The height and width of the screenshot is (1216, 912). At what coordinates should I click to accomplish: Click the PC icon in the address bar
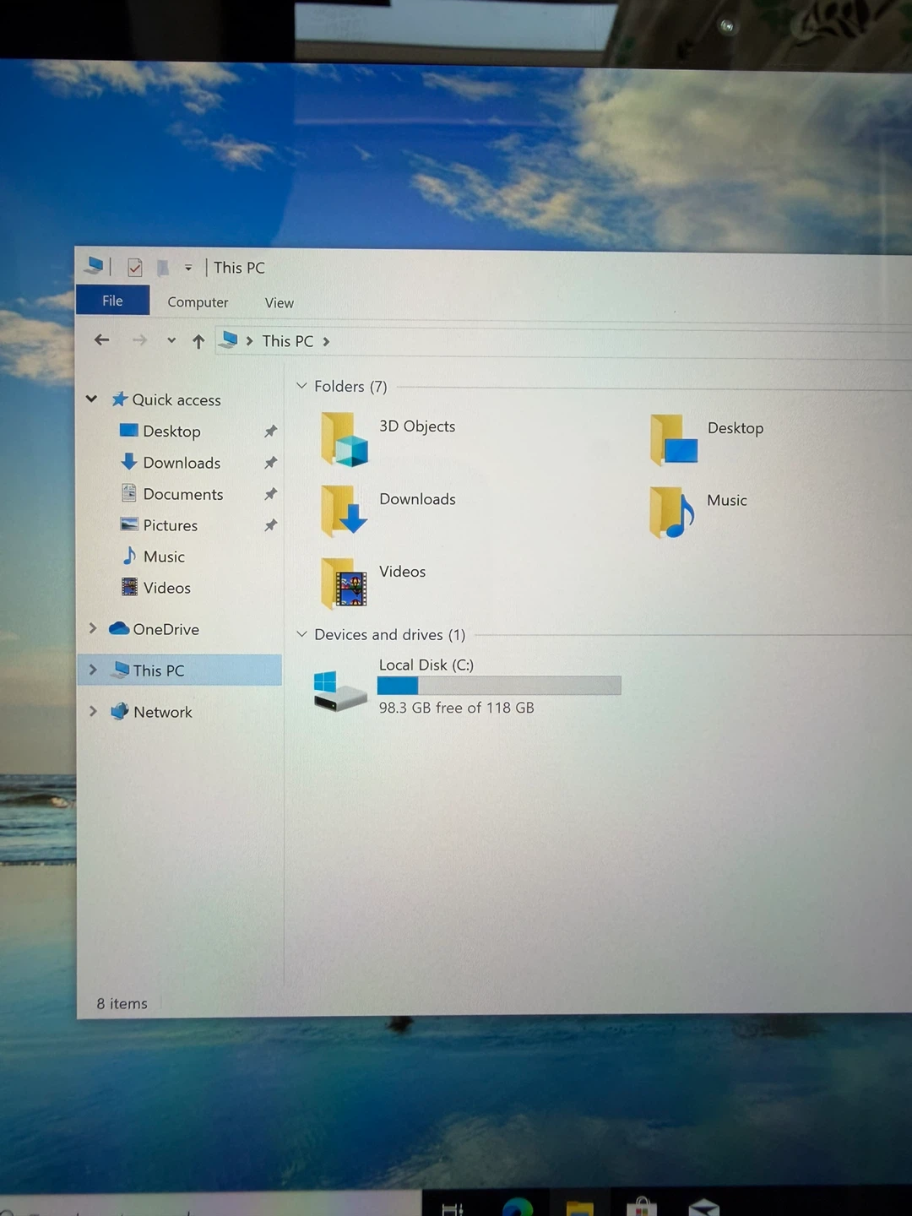(x=228, y=339)
